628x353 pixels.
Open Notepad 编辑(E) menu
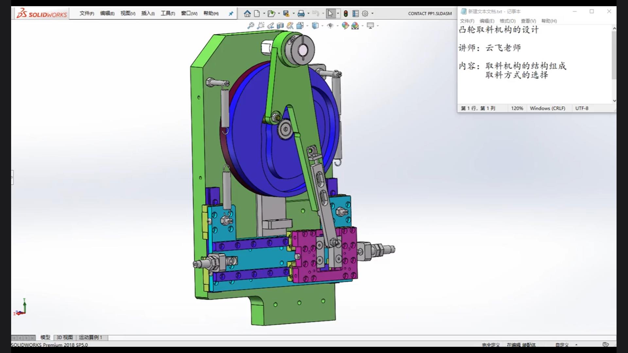click(x=487, y=21)
